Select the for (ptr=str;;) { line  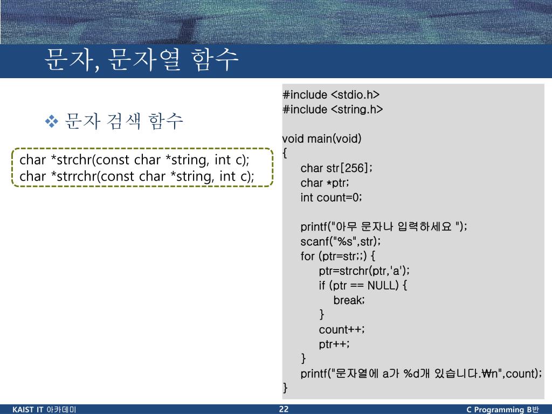pos(337,256)
